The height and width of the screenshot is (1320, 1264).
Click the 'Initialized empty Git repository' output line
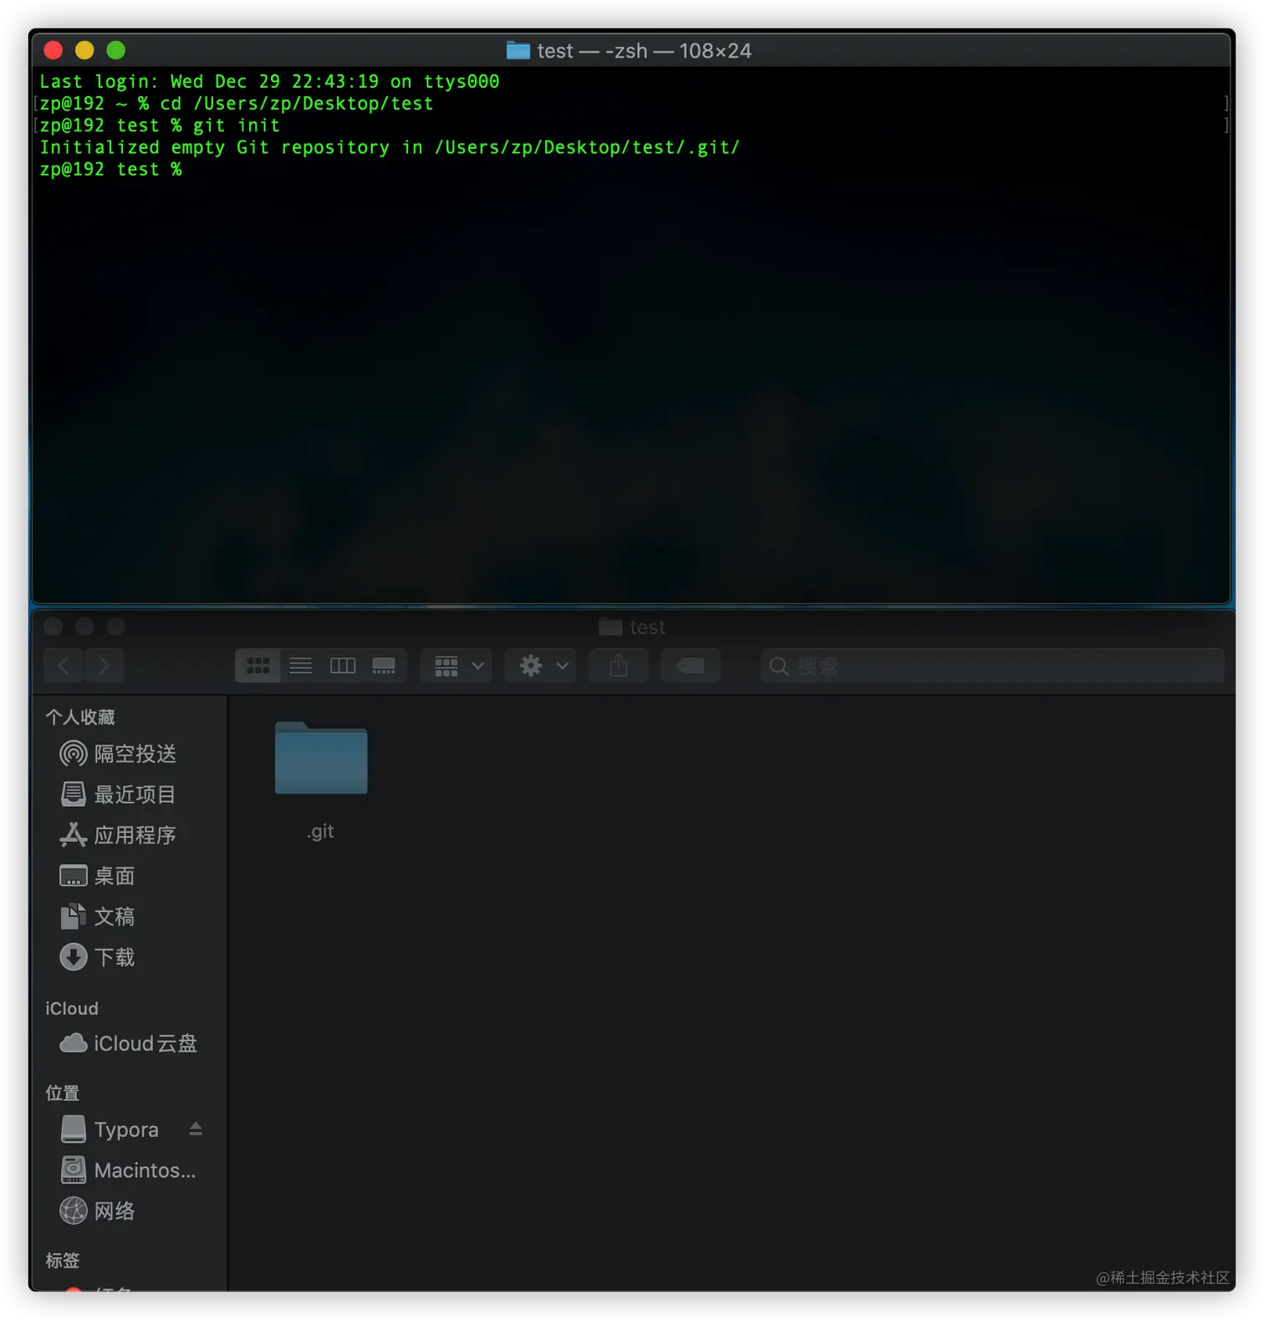pyautogui.click(x=390, y=147)
